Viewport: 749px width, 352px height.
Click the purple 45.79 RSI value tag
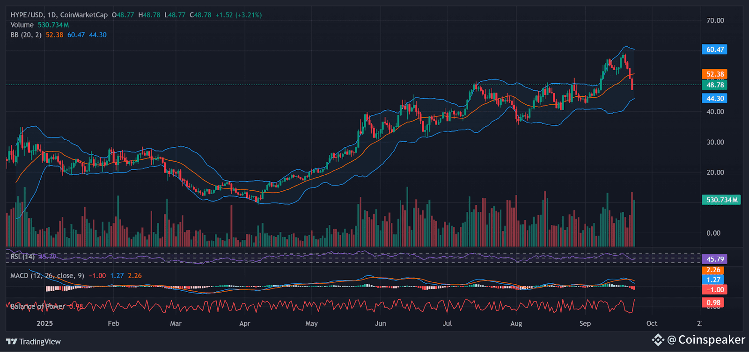tap(715, 259)
